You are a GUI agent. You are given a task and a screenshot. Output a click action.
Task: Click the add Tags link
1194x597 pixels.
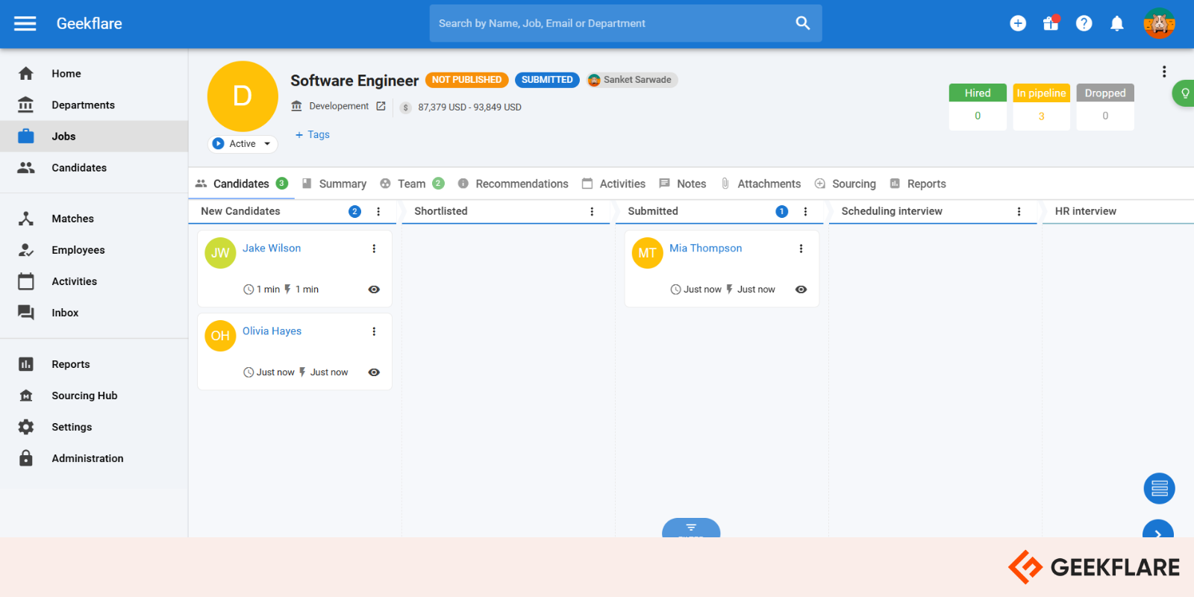312,134
